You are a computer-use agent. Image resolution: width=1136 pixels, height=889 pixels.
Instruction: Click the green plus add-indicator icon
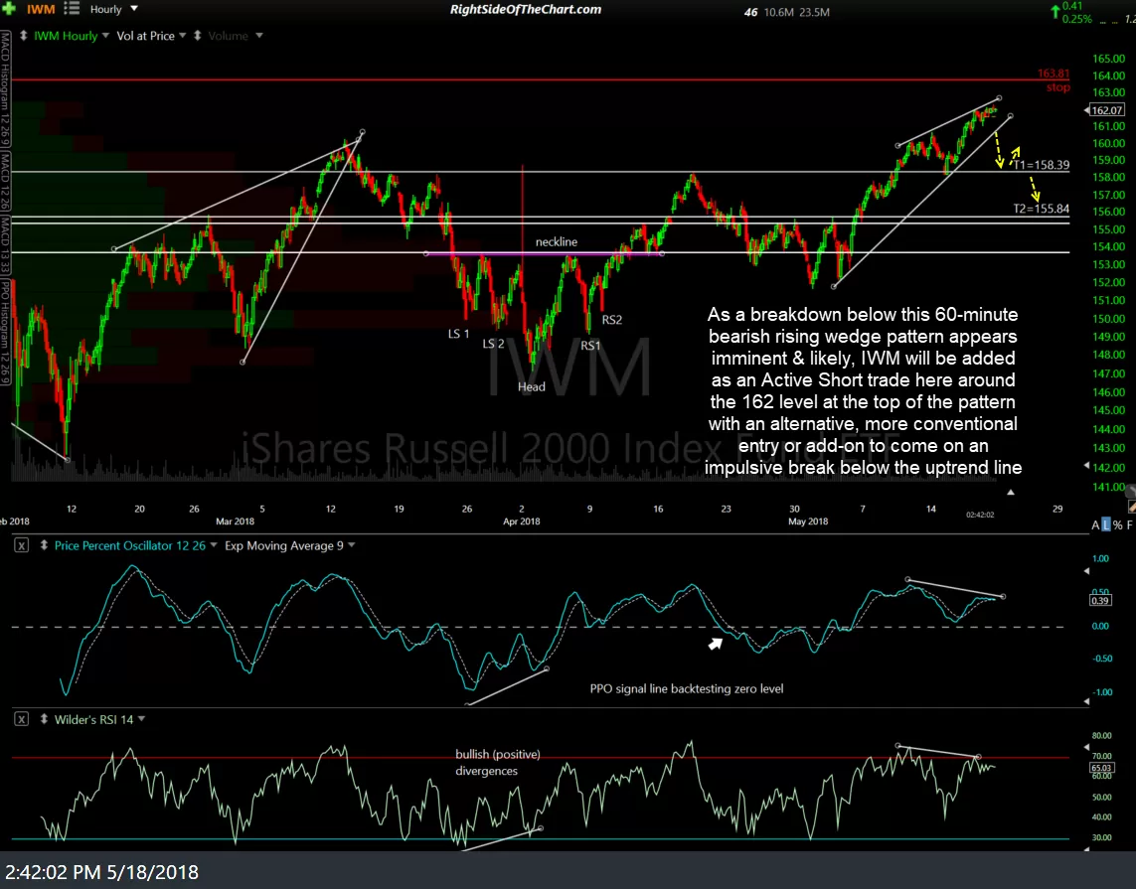(x=9, y=9)
